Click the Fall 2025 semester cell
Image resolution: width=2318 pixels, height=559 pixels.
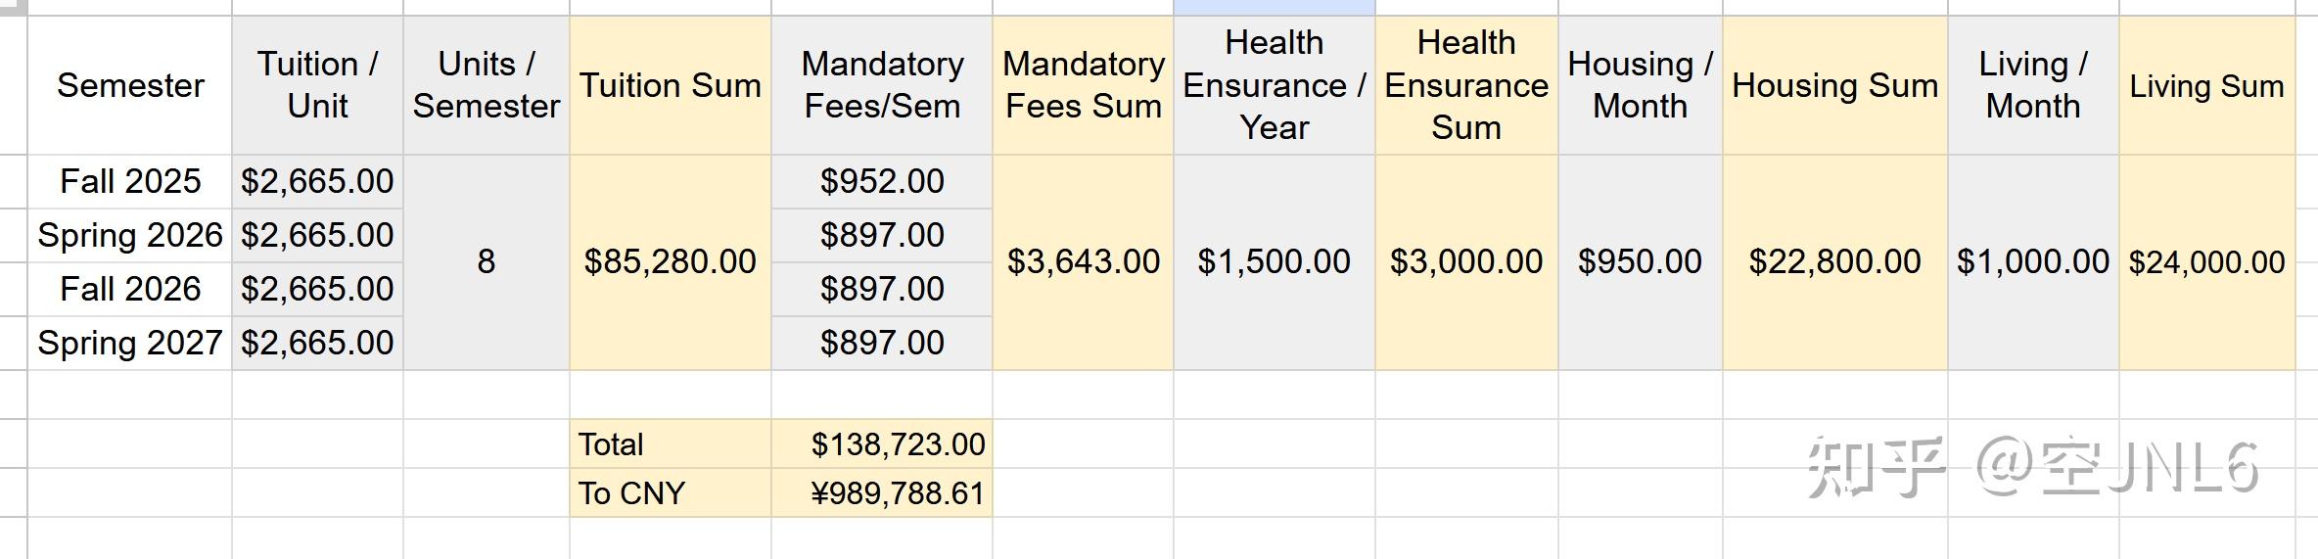point(130,181)
